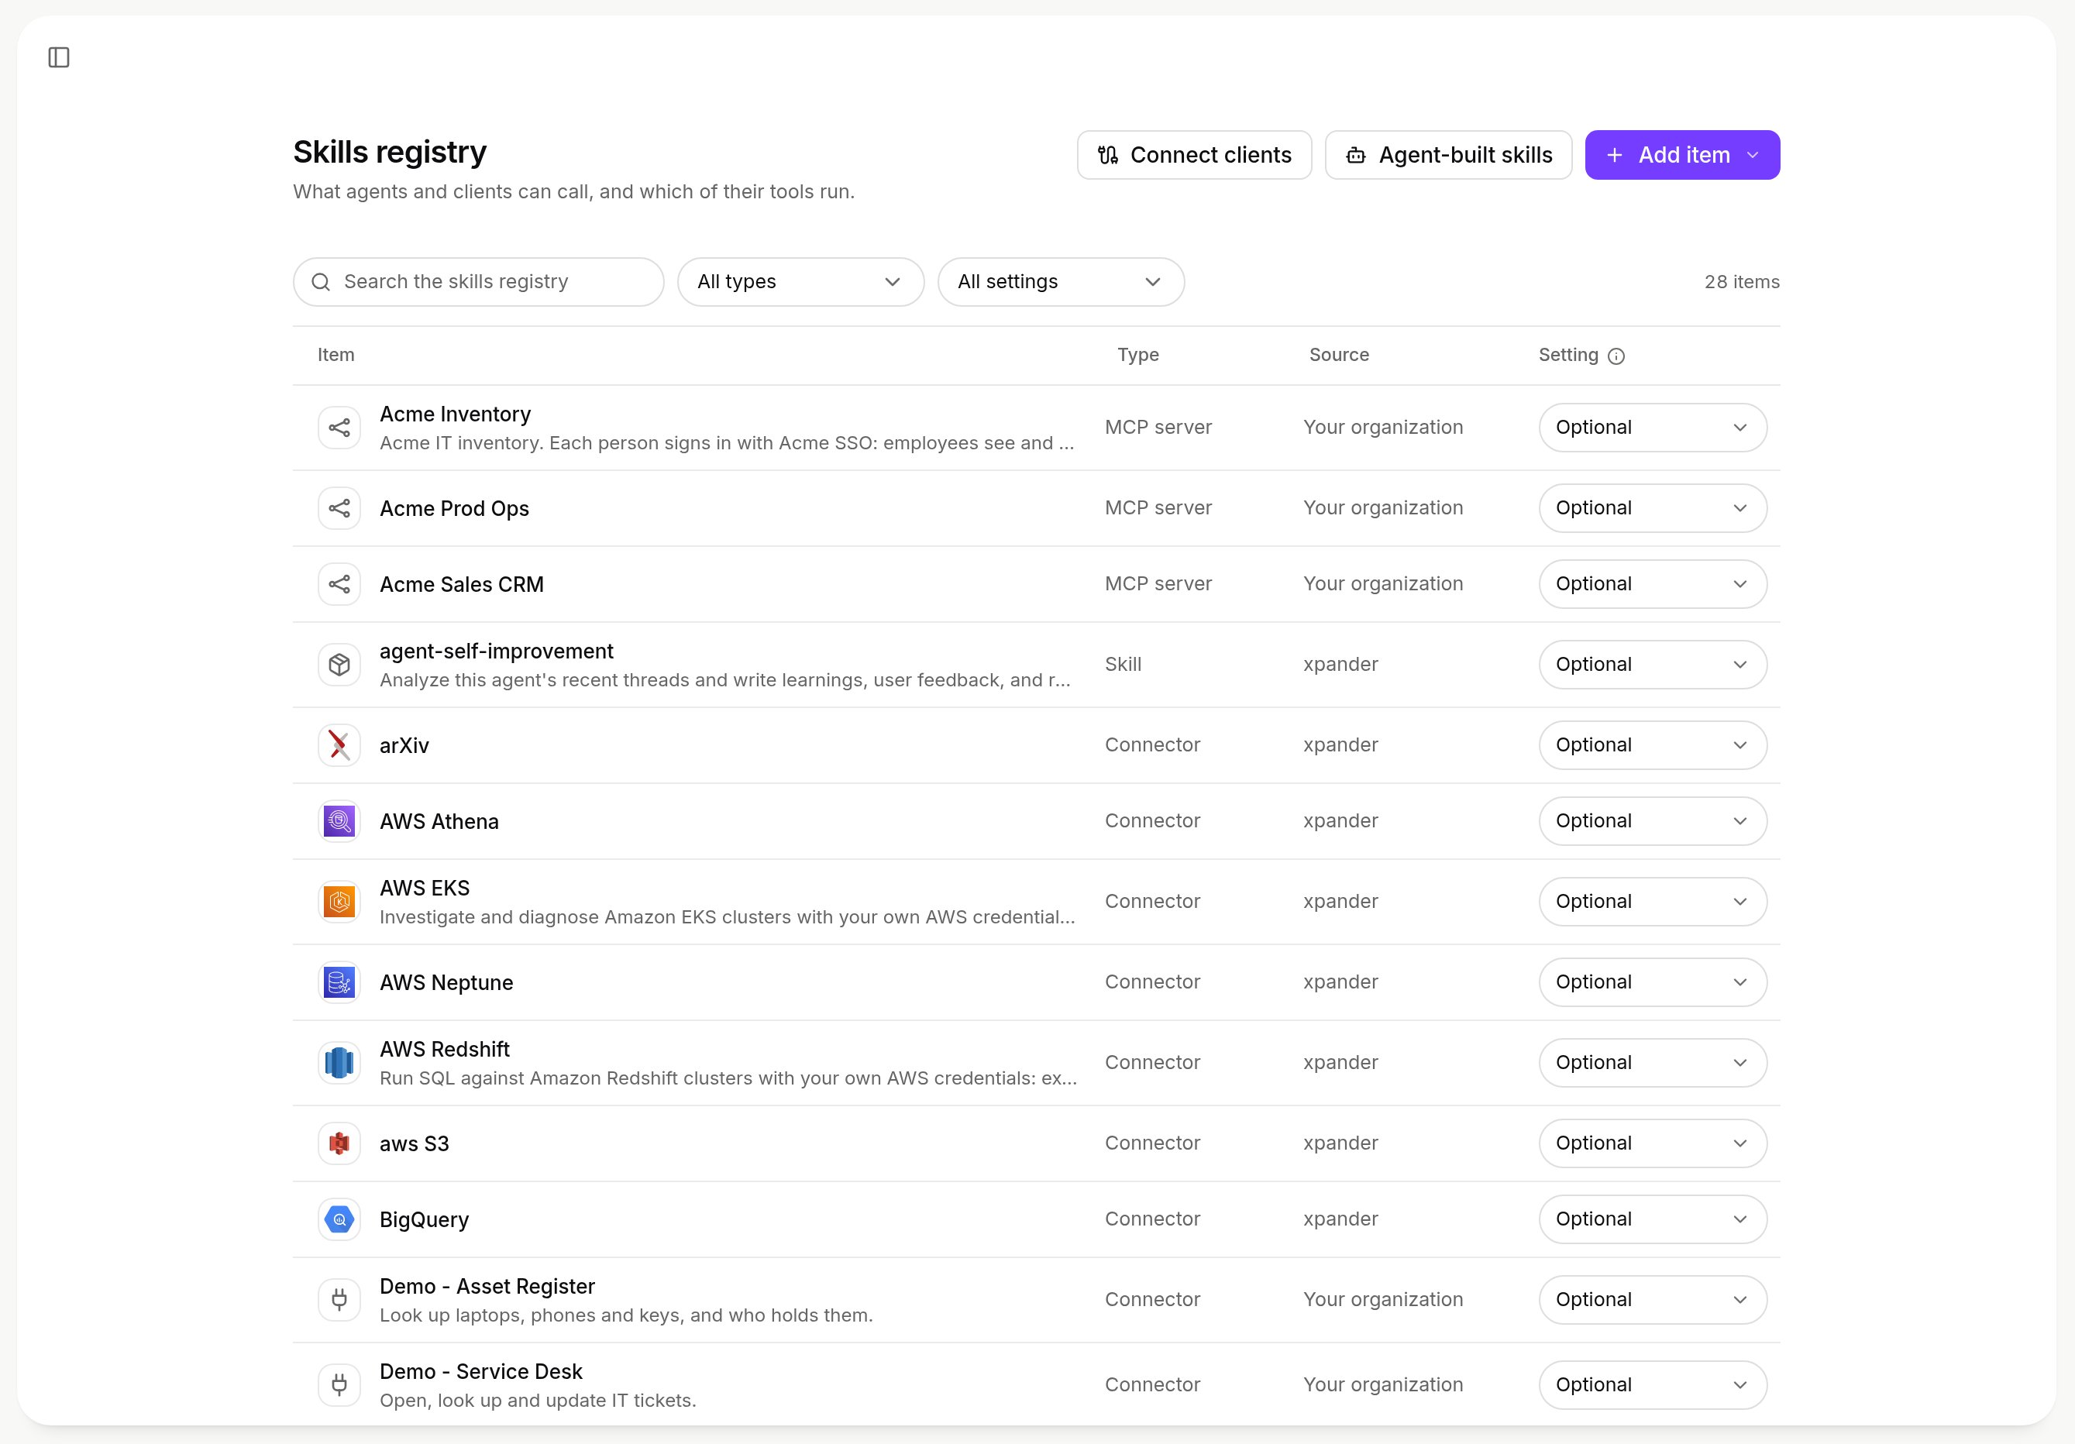Open the AWS Neptune item name
The width and height of the screenshot is (2075, 1444).
(446, 982)
